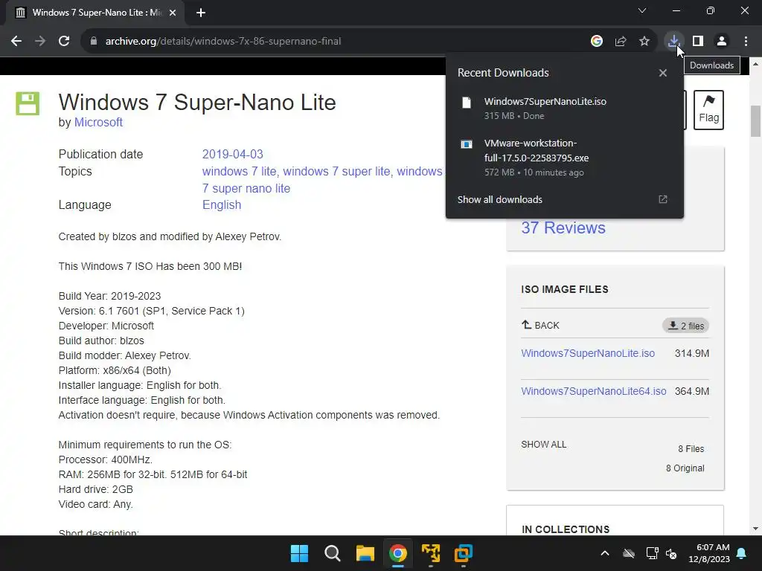This screenshot has height=571, width=762.
Task: Click the yellow arrows taskbar app icon
Action: (x=431, y=553)
